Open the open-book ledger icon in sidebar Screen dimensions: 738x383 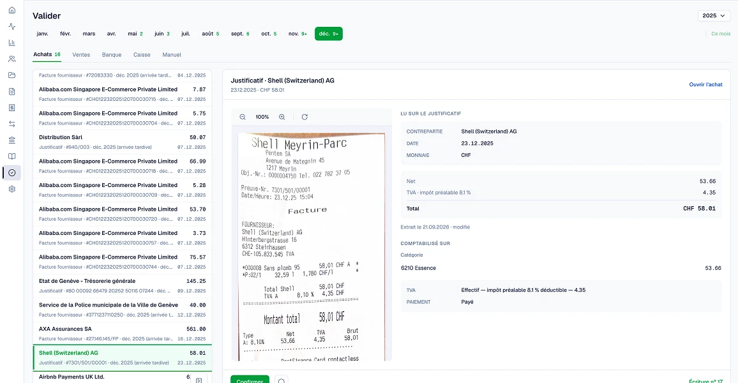click(12, 156)
